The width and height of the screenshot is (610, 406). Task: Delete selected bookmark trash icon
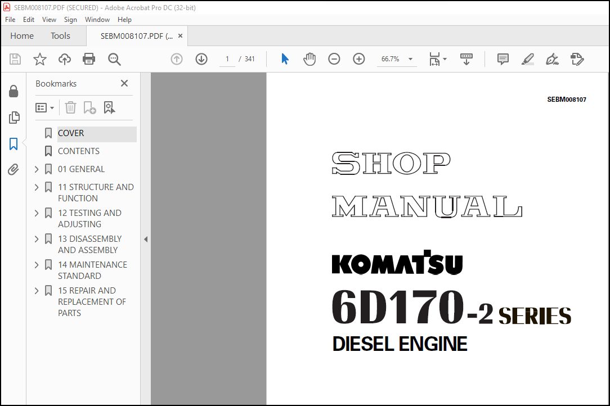[70, 107]
